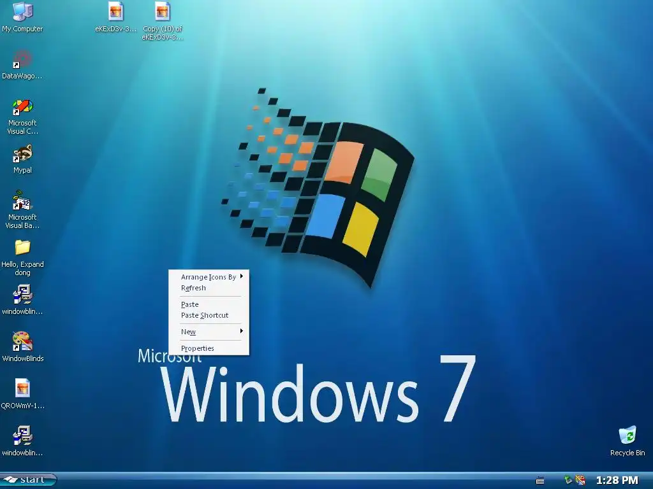Click the WindowBlinds palette tray icon
Screen dimensions: 653x489
pyautogui.click(x=580, y=480)
